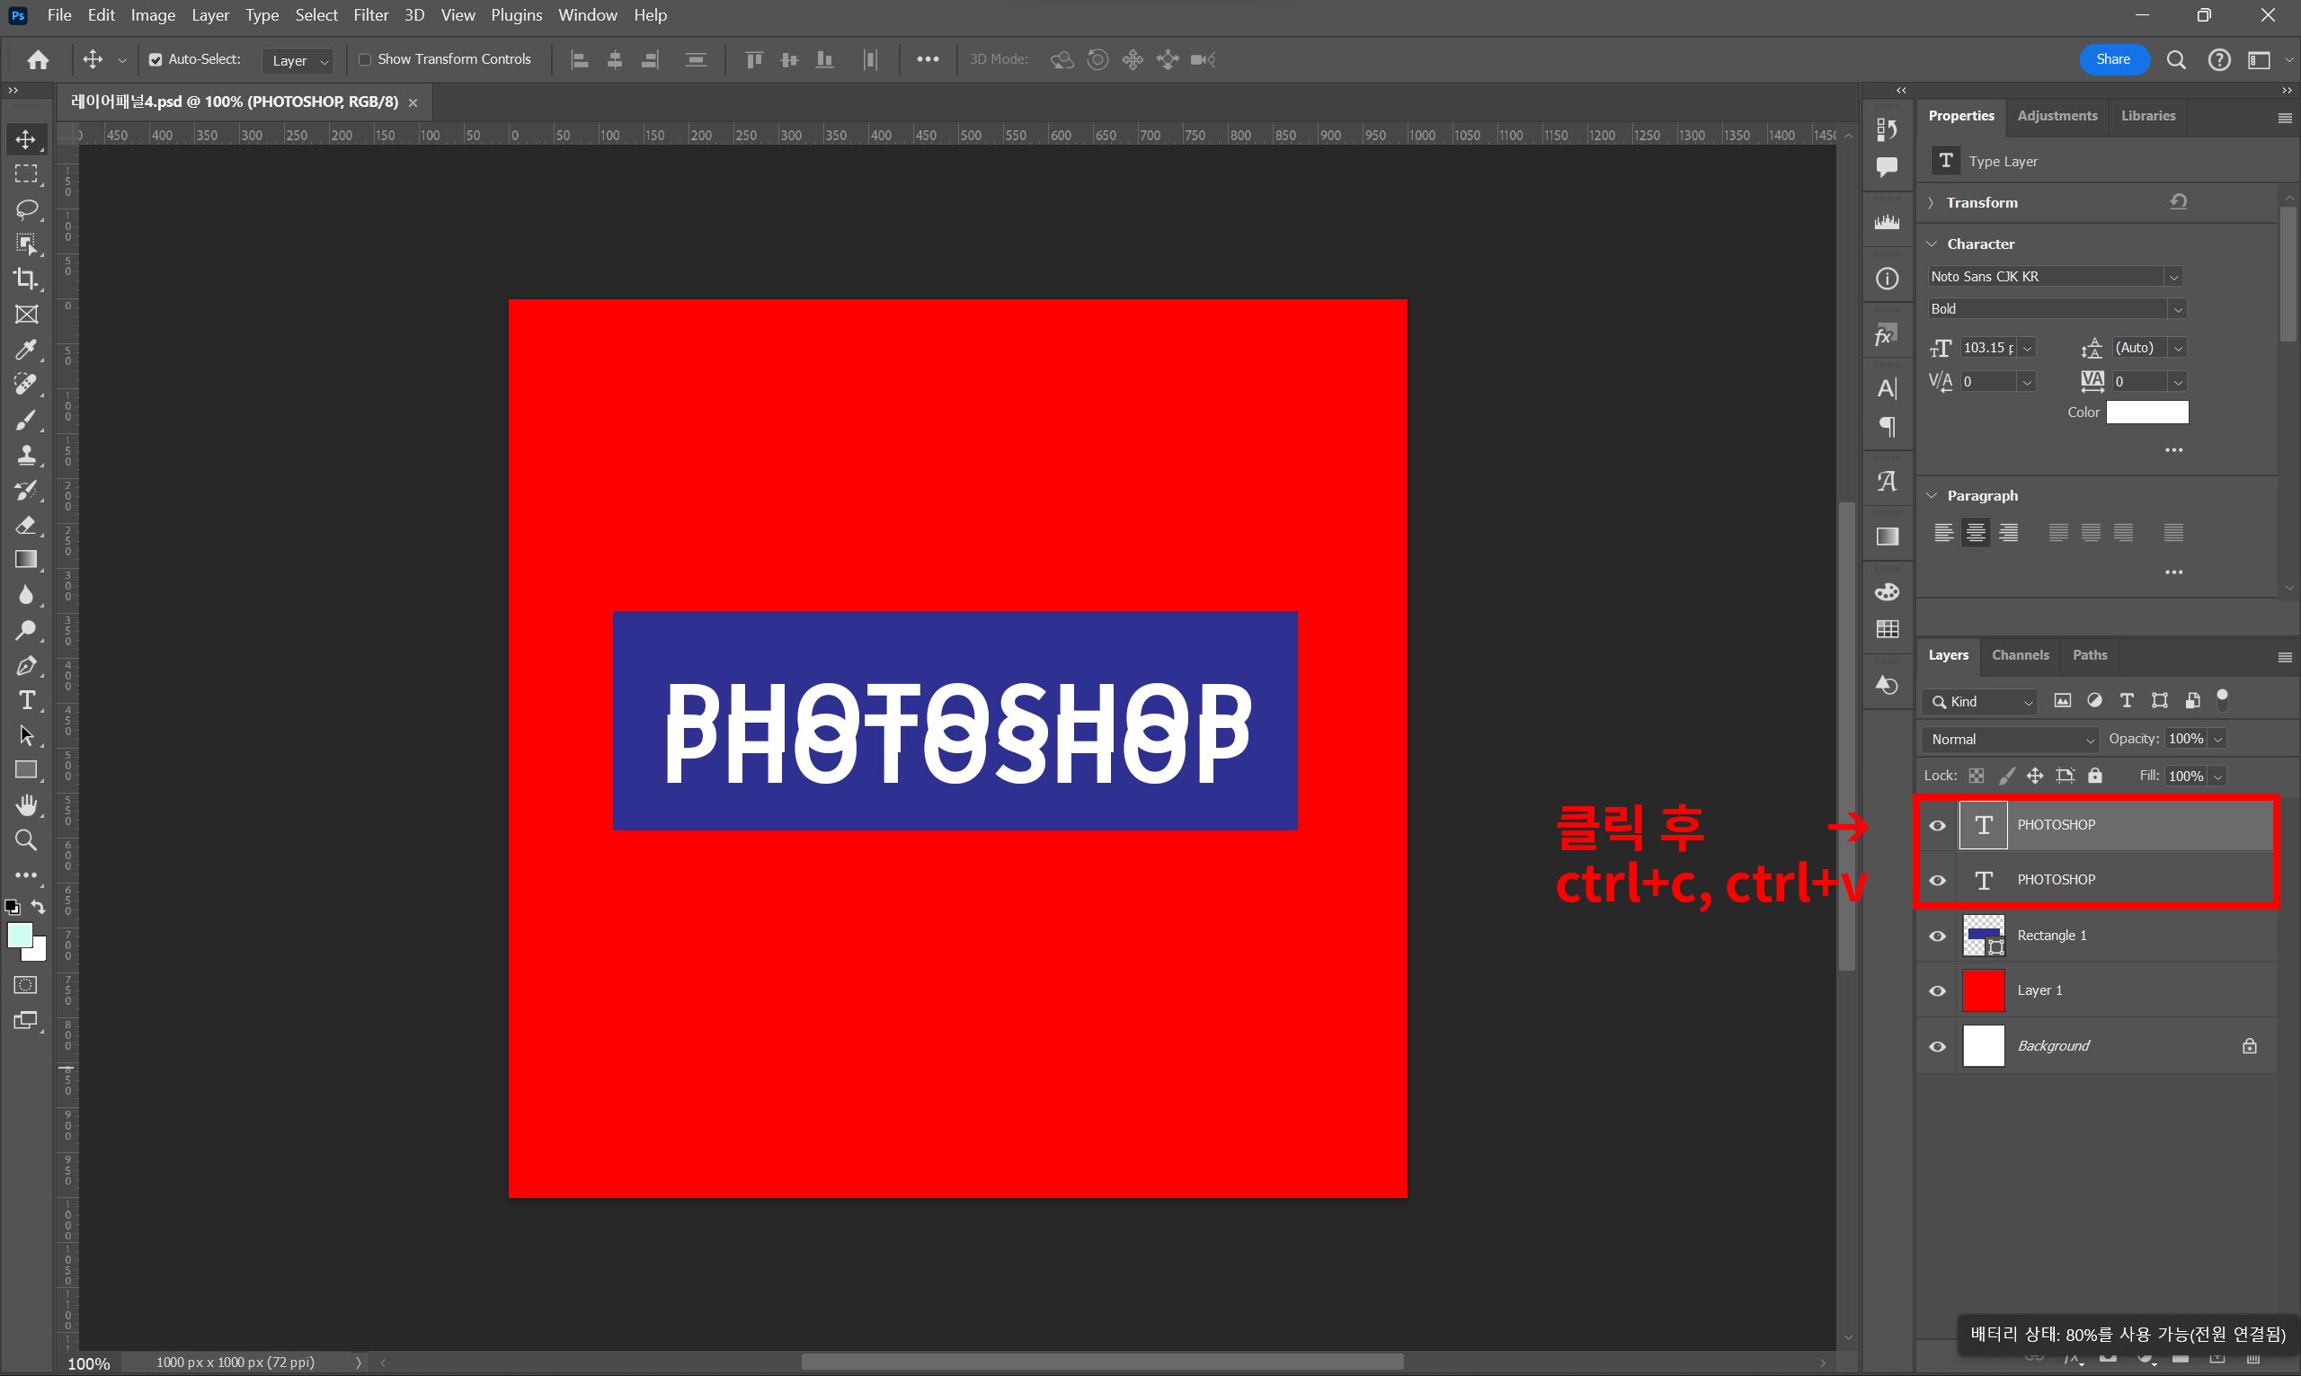The height and width of the screenshot is (1376, 2301).
Task: Open the History panel icon
Action: pos(1887,129)
